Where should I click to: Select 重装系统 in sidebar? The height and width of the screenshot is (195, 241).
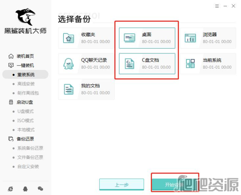coord(25,75)
